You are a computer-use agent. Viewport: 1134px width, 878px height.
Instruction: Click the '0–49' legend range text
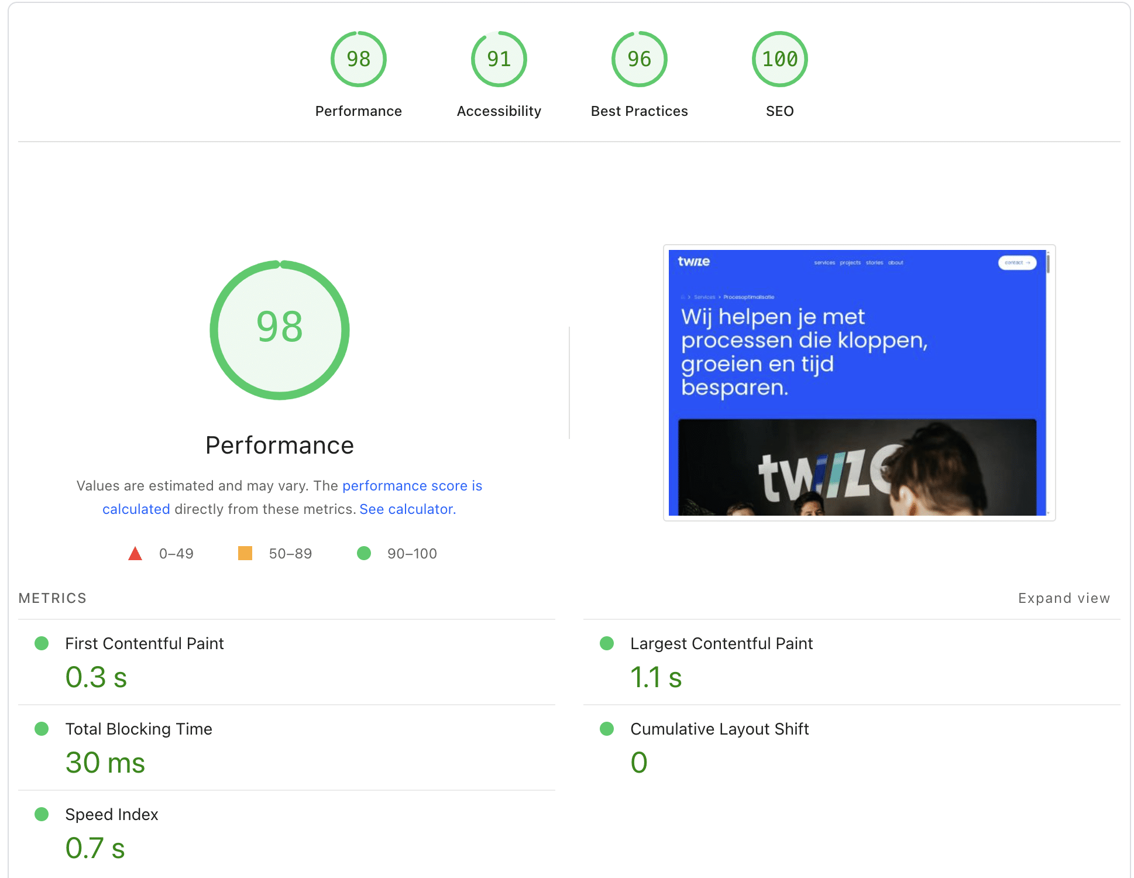(x=176, y=554)
